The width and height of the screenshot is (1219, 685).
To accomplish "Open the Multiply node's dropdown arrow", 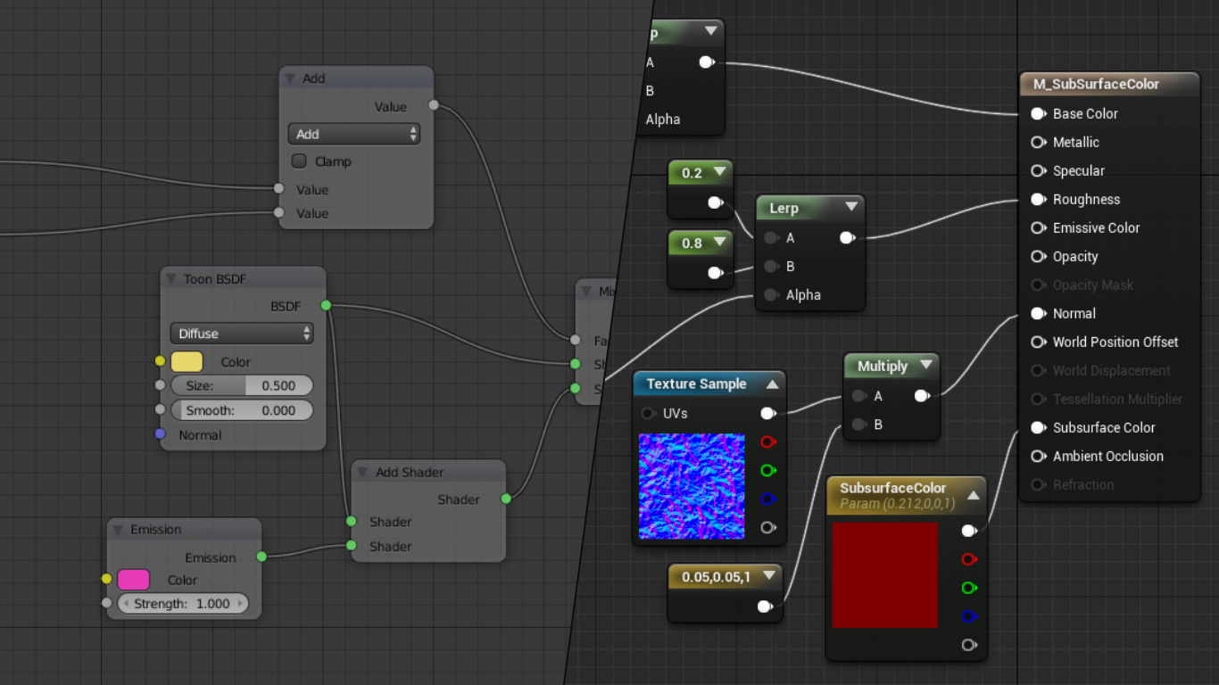I will pyautogui.click(x=926, y=366).
